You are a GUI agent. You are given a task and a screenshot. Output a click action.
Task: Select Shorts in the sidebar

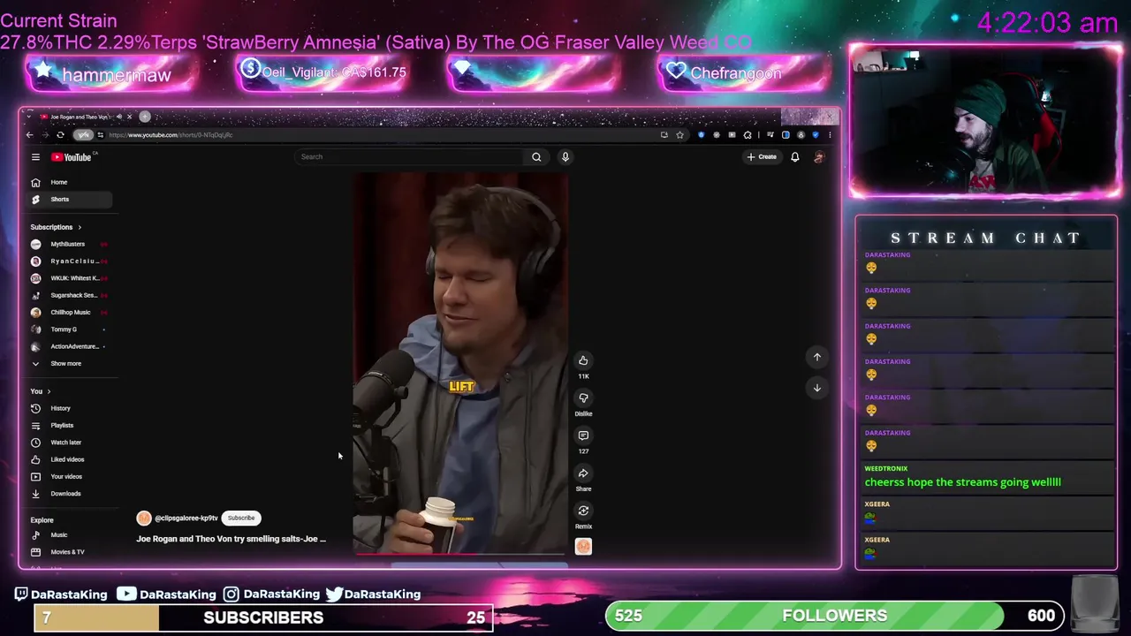pos(71,200)
